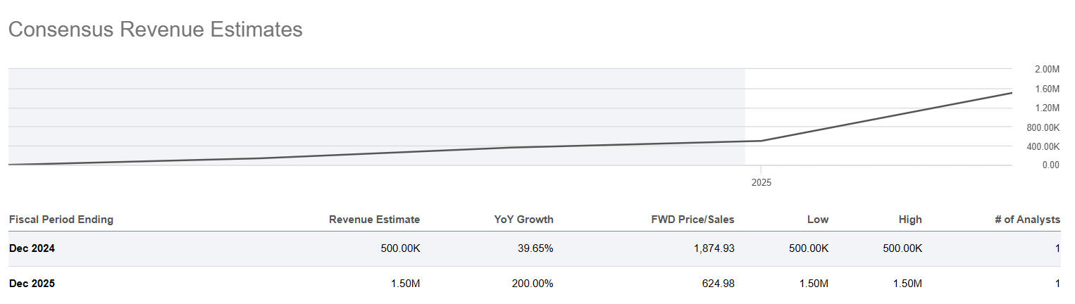Viewport: 1075px width, 304px height.
Task: Click the Revenue Estimate column header
Action: [x=374, y=220]
